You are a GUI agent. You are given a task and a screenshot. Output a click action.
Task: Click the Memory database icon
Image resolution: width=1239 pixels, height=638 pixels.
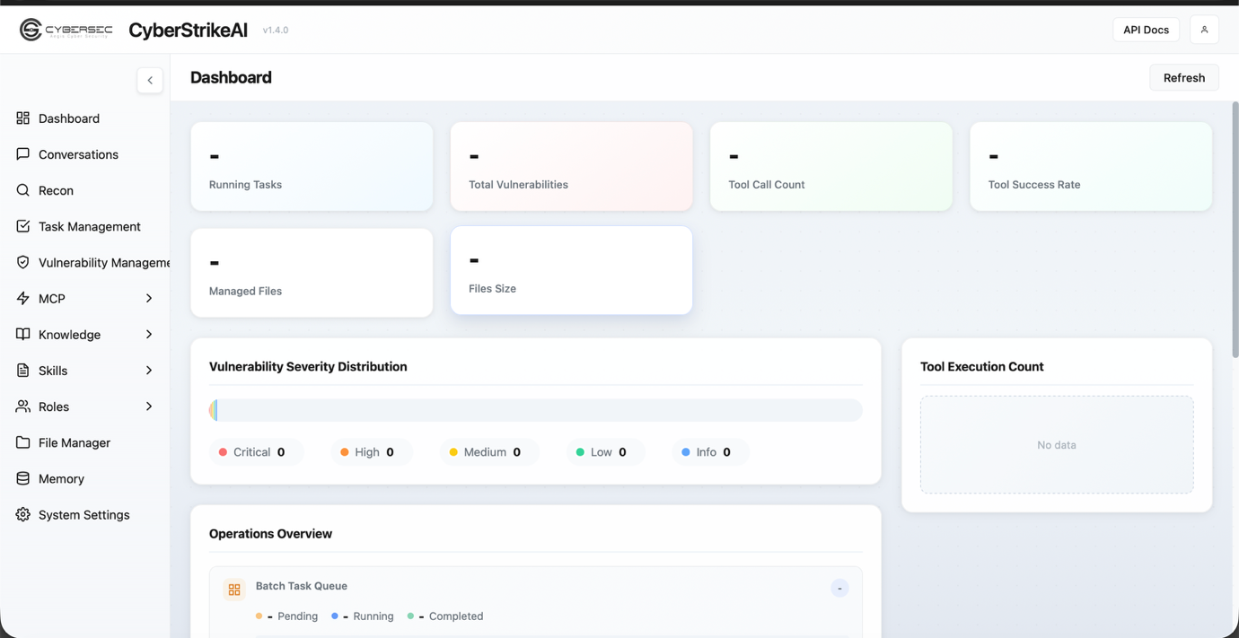click(x=23, y=478)
